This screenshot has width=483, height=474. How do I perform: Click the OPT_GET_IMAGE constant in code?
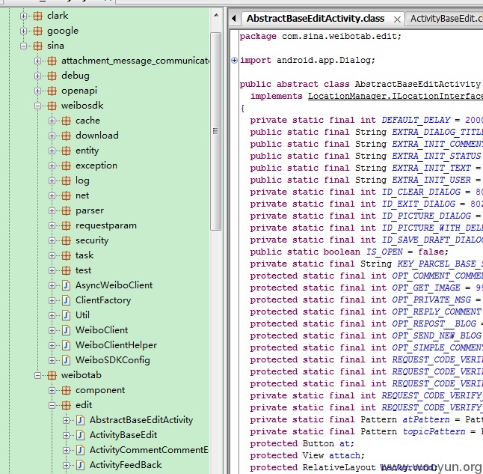(x=426, y=288)
